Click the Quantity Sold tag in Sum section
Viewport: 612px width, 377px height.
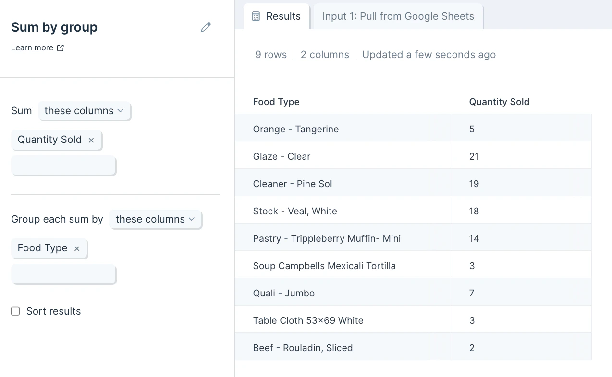[49, 140]
